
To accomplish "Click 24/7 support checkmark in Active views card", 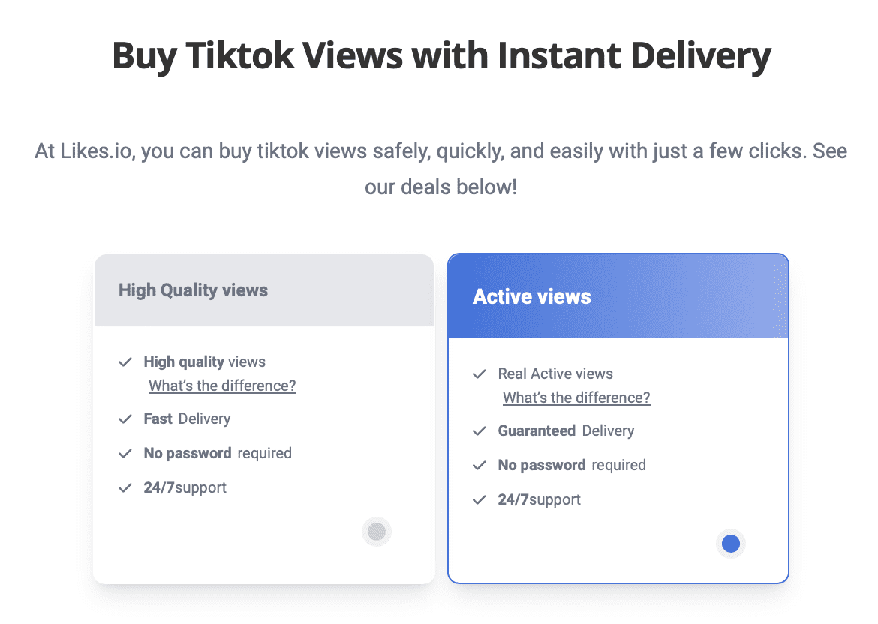I will point(480,500).
